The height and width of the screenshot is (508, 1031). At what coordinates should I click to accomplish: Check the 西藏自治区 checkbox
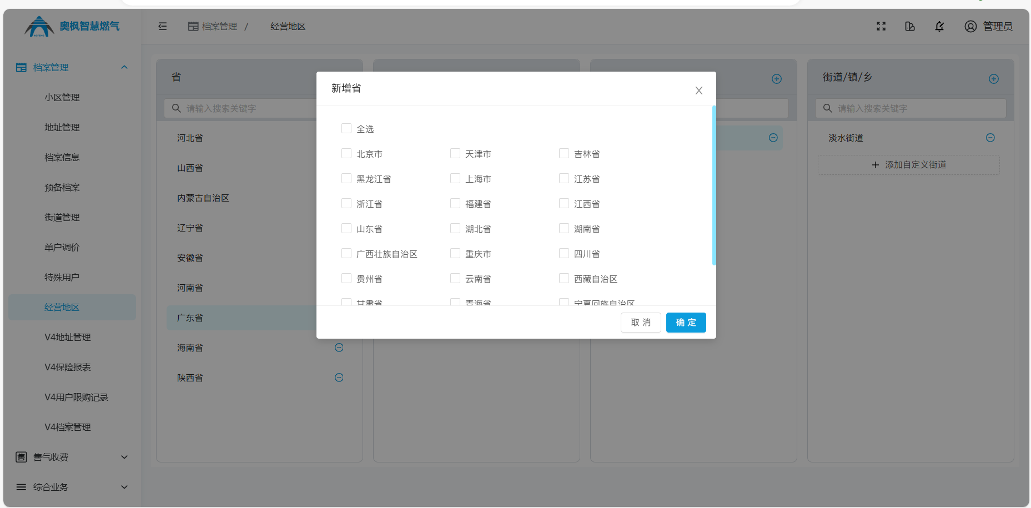[x=564, y=278]
